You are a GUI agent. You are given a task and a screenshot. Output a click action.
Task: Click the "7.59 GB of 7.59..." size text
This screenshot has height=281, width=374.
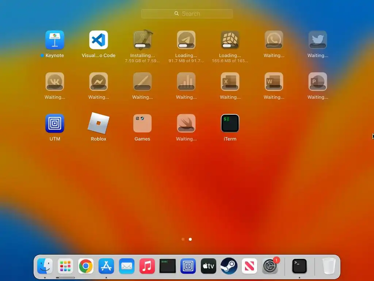click(x=142, y=61)
